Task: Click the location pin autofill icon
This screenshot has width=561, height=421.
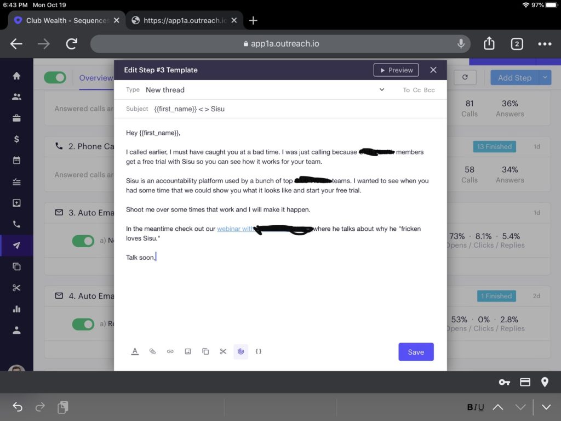Action: [545, 382]
